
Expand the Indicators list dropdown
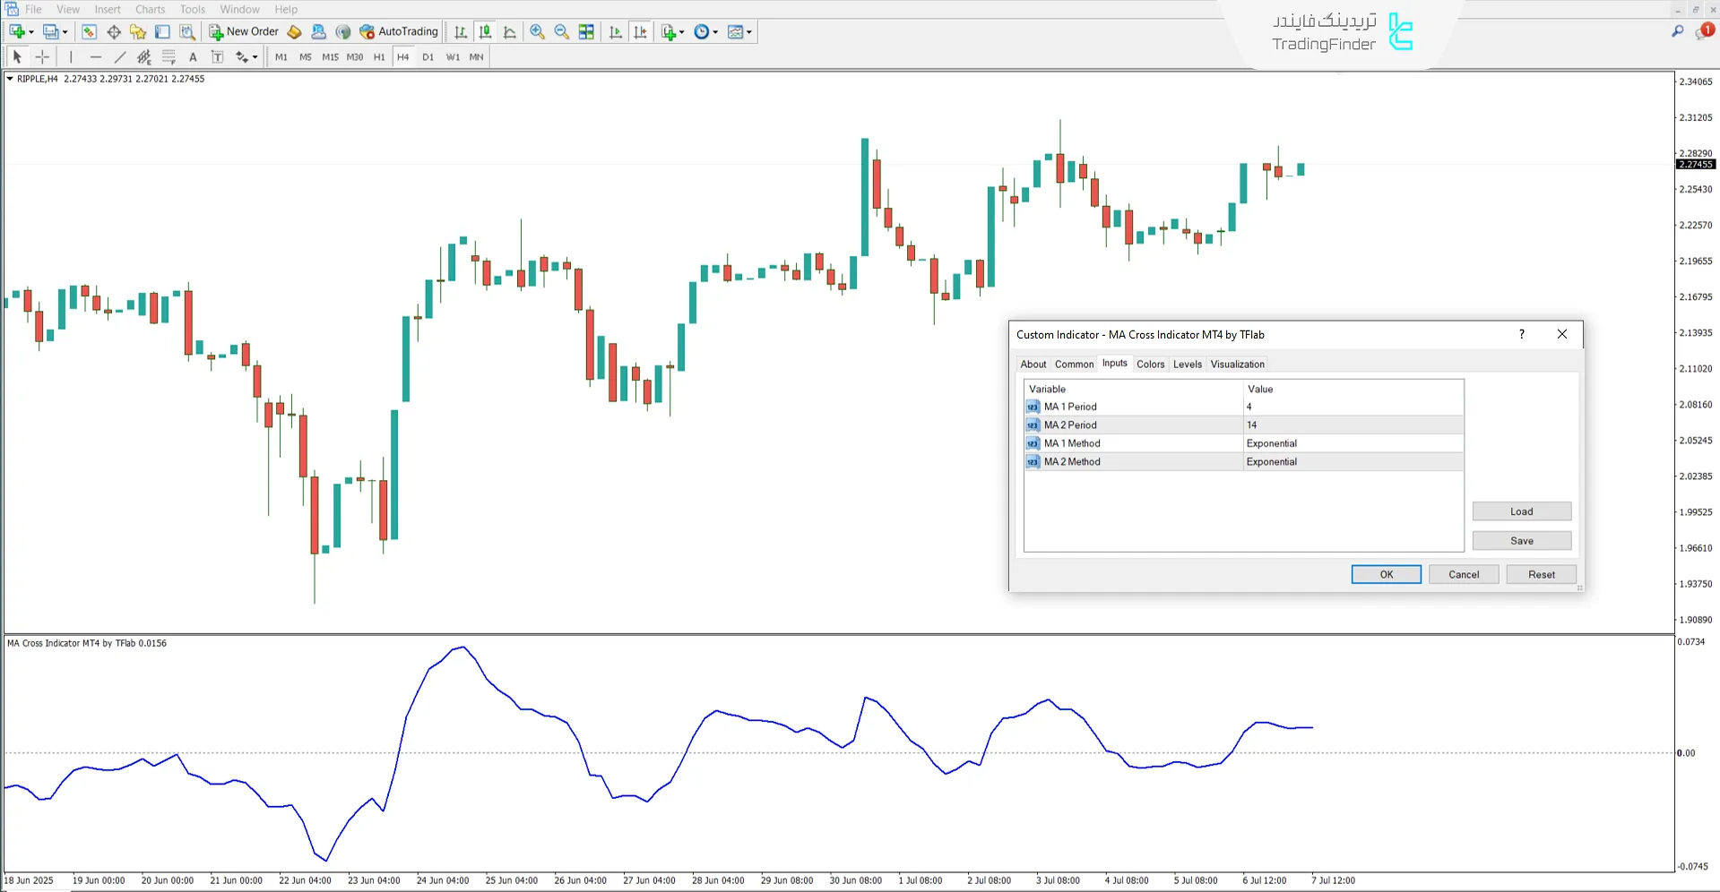682,32
